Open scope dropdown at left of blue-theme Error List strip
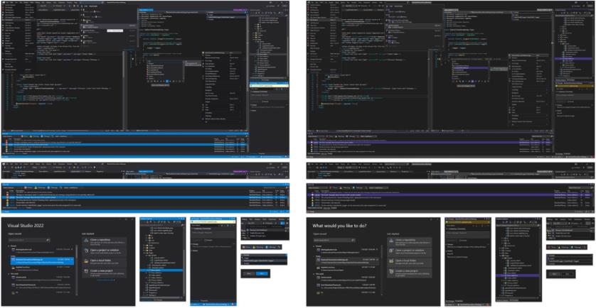Viewport: 596px width, 308px height. point(12,187)
